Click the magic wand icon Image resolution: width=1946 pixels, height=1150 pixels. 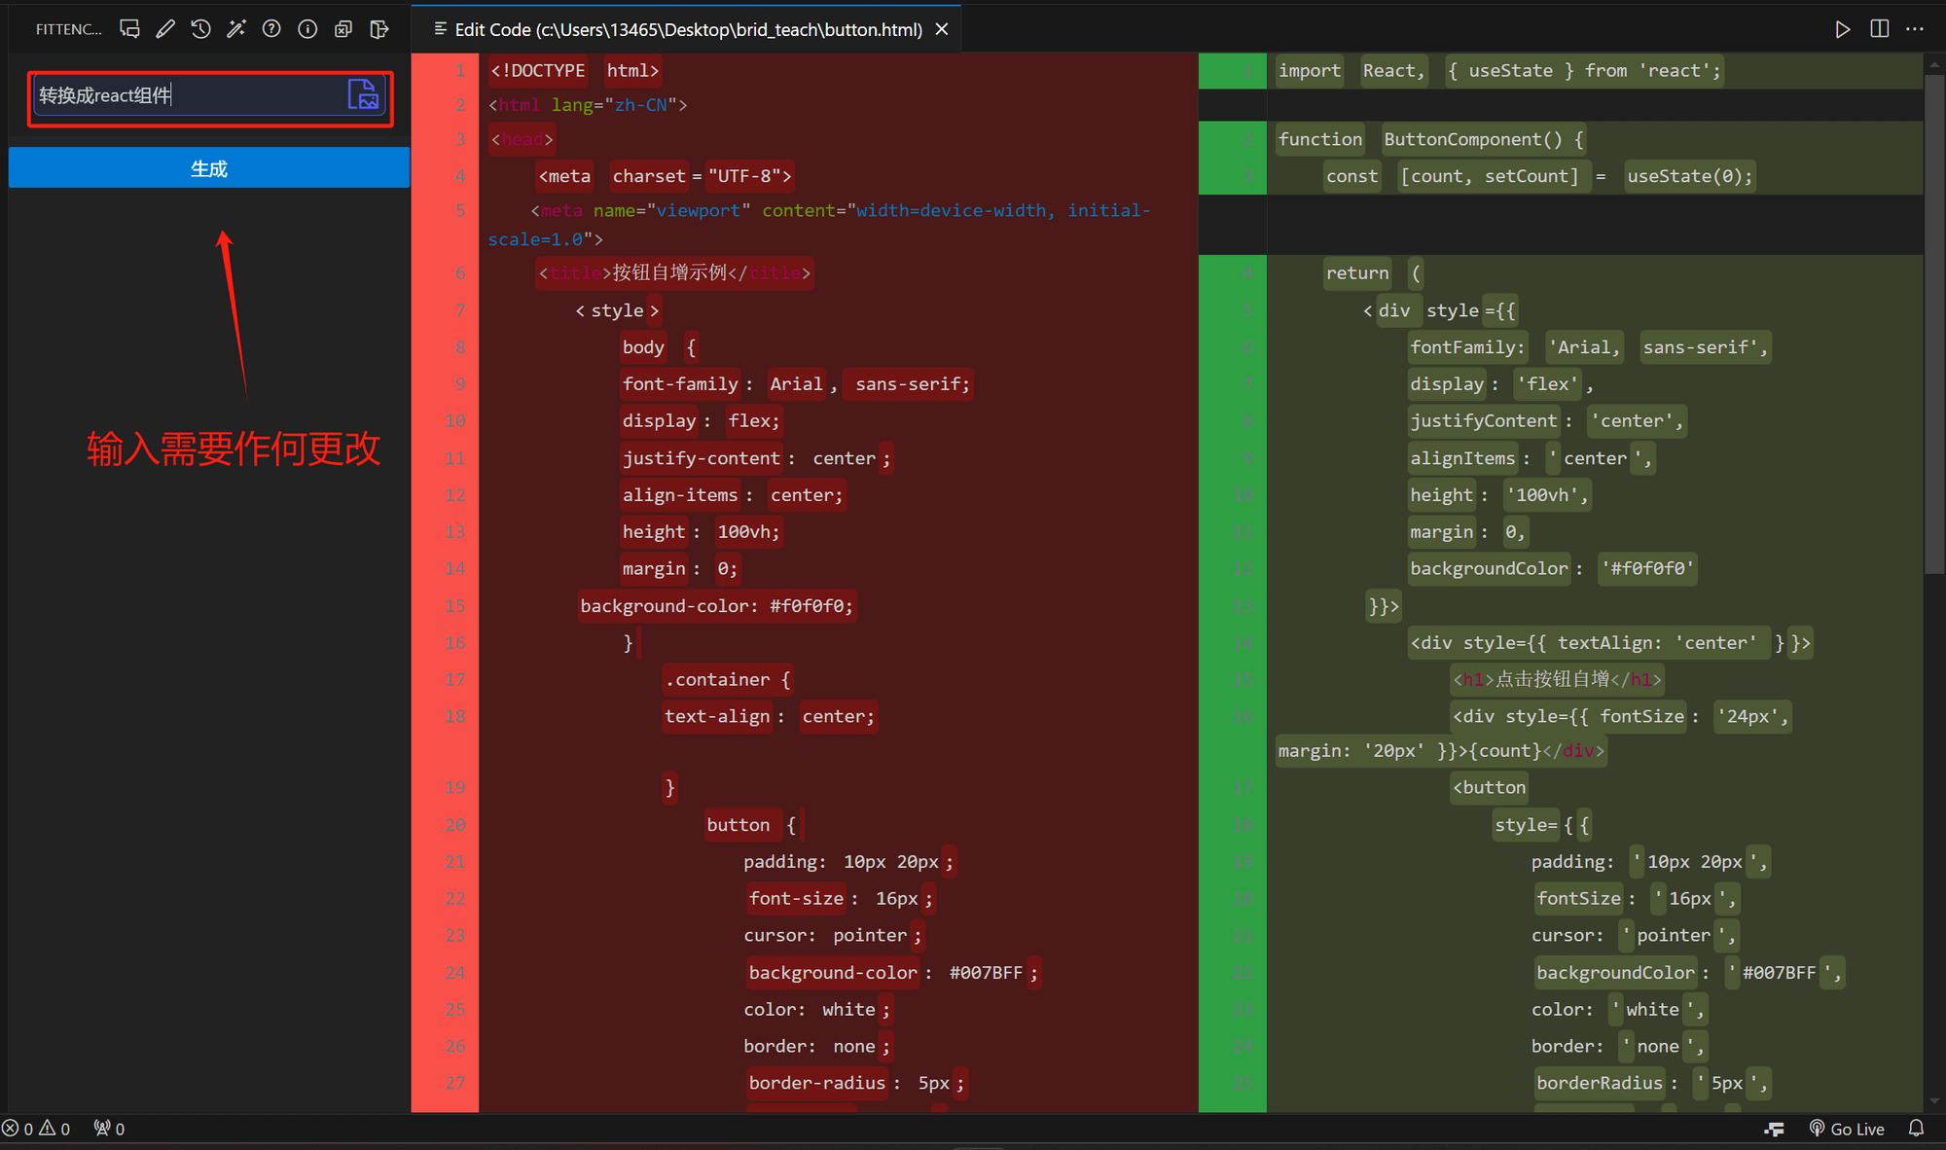tap(236, 29)
